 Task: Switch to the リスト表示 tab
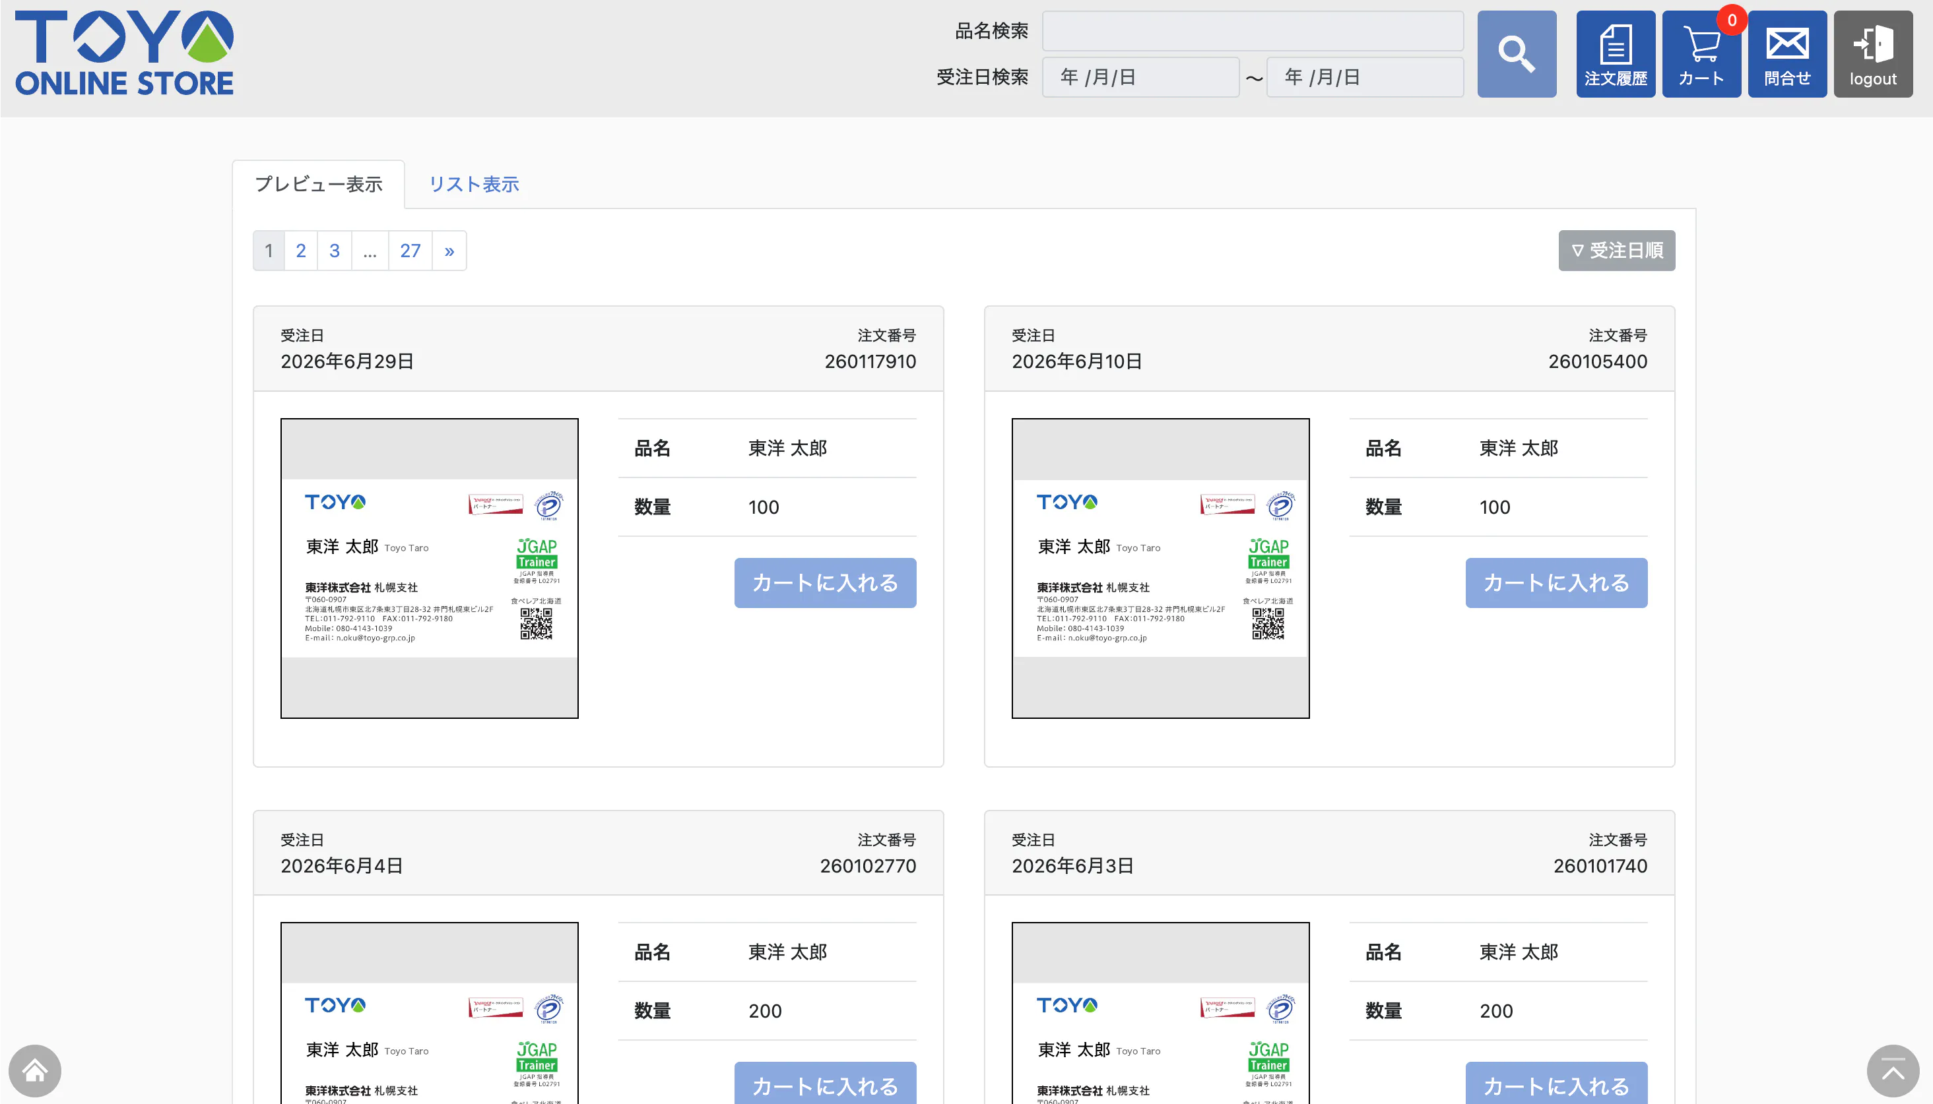[473, 184]
